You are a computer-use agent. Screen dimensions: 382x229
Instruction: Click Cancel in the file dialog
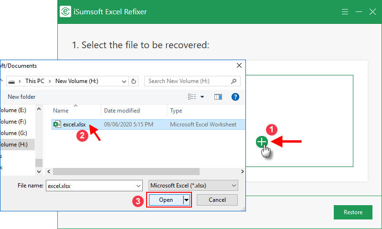[217, 200]
